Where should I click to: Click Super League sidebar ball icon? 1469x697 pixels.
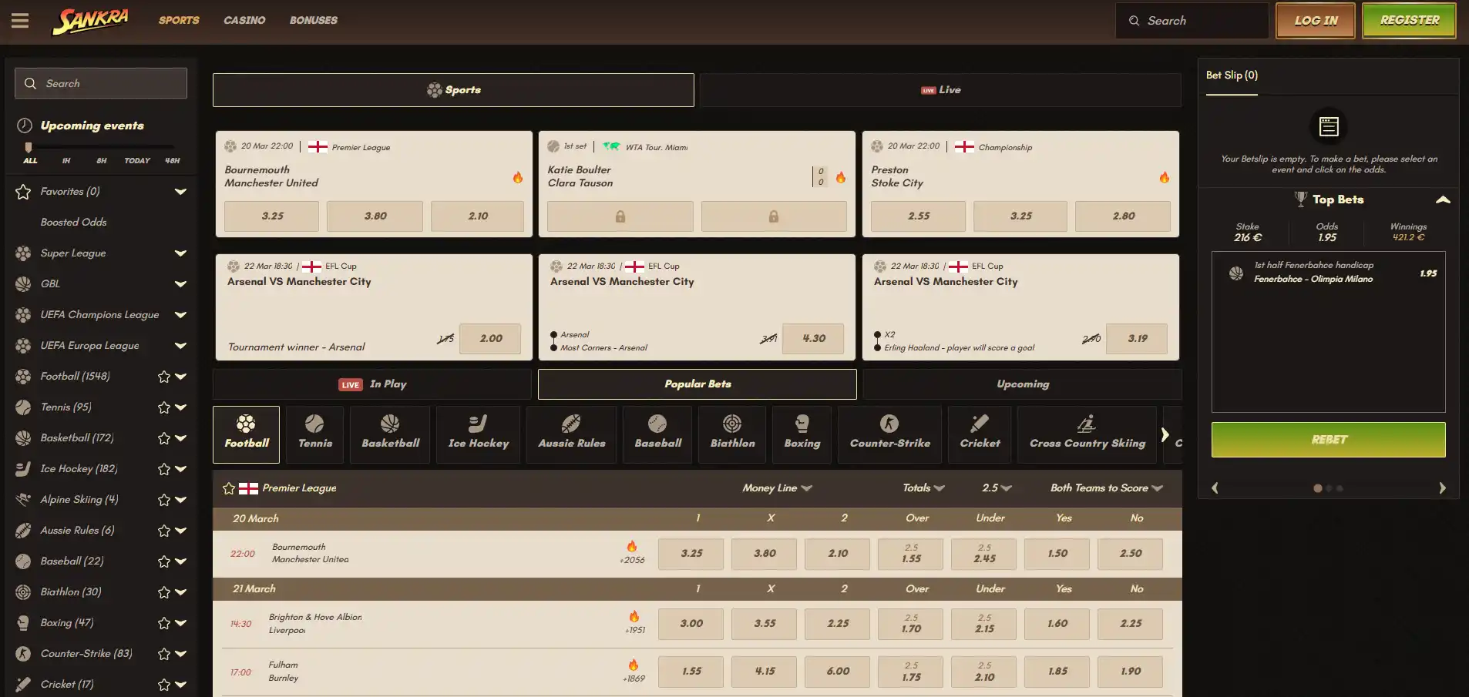(24, 253)
